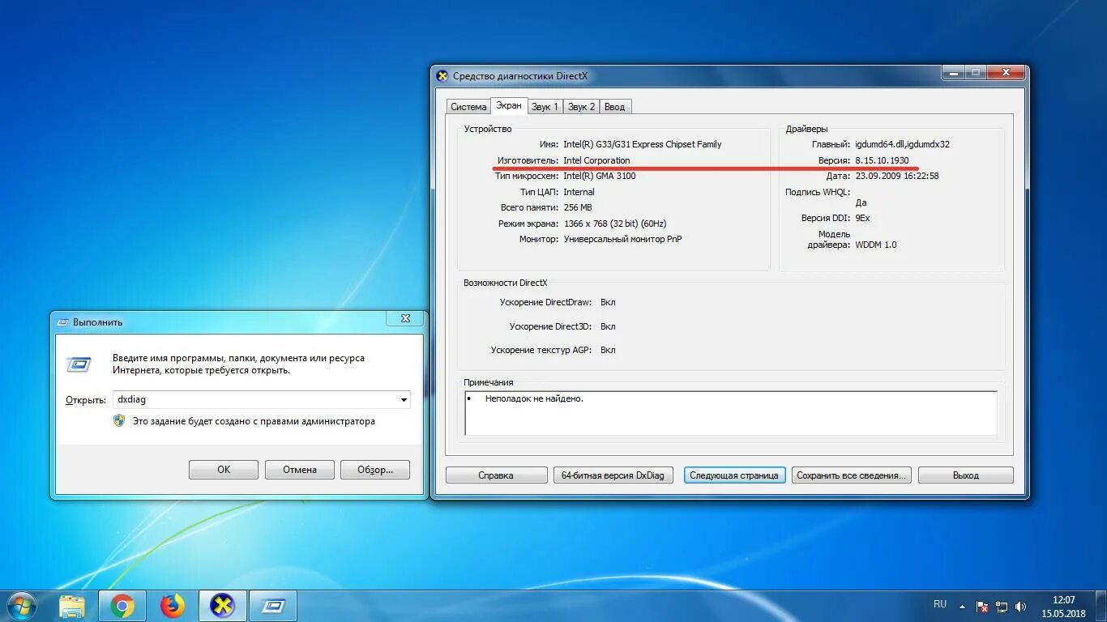The image size is (1107, 622).
Task: Click the Ускорение текстур AGP label
Action: coord(542,350)
